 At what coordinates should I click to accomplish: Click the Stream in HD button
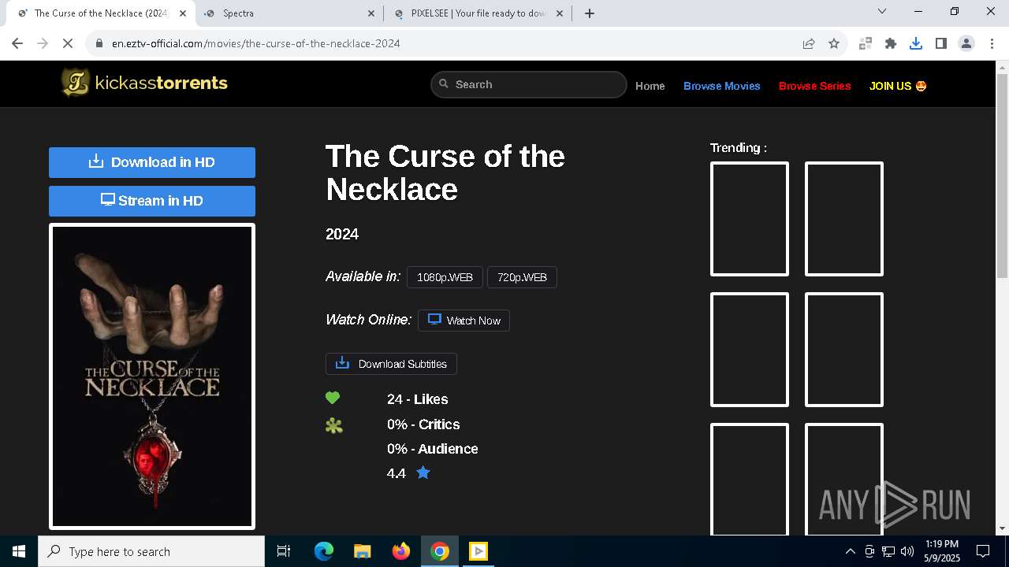152,201
